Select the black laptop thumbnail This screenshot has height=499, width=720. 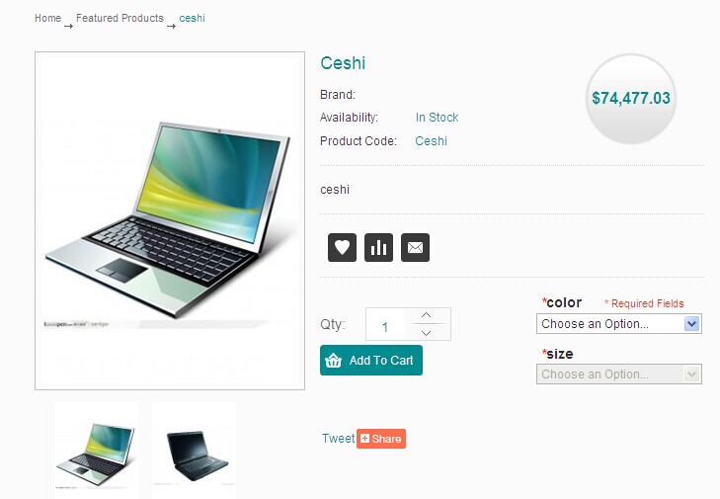[x=195, y=451]
